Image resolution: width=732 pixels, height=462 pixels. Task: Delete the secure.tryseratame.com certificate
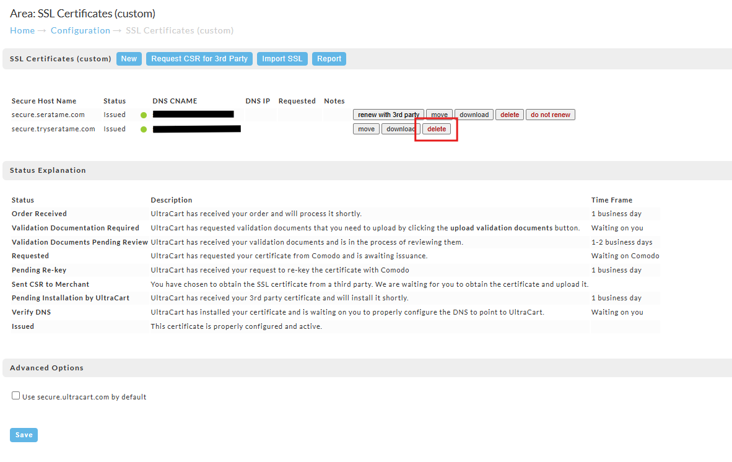point(437,129)
